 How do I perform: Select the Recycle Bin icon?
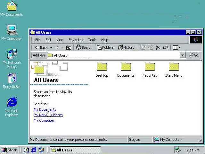click(12, 81)
